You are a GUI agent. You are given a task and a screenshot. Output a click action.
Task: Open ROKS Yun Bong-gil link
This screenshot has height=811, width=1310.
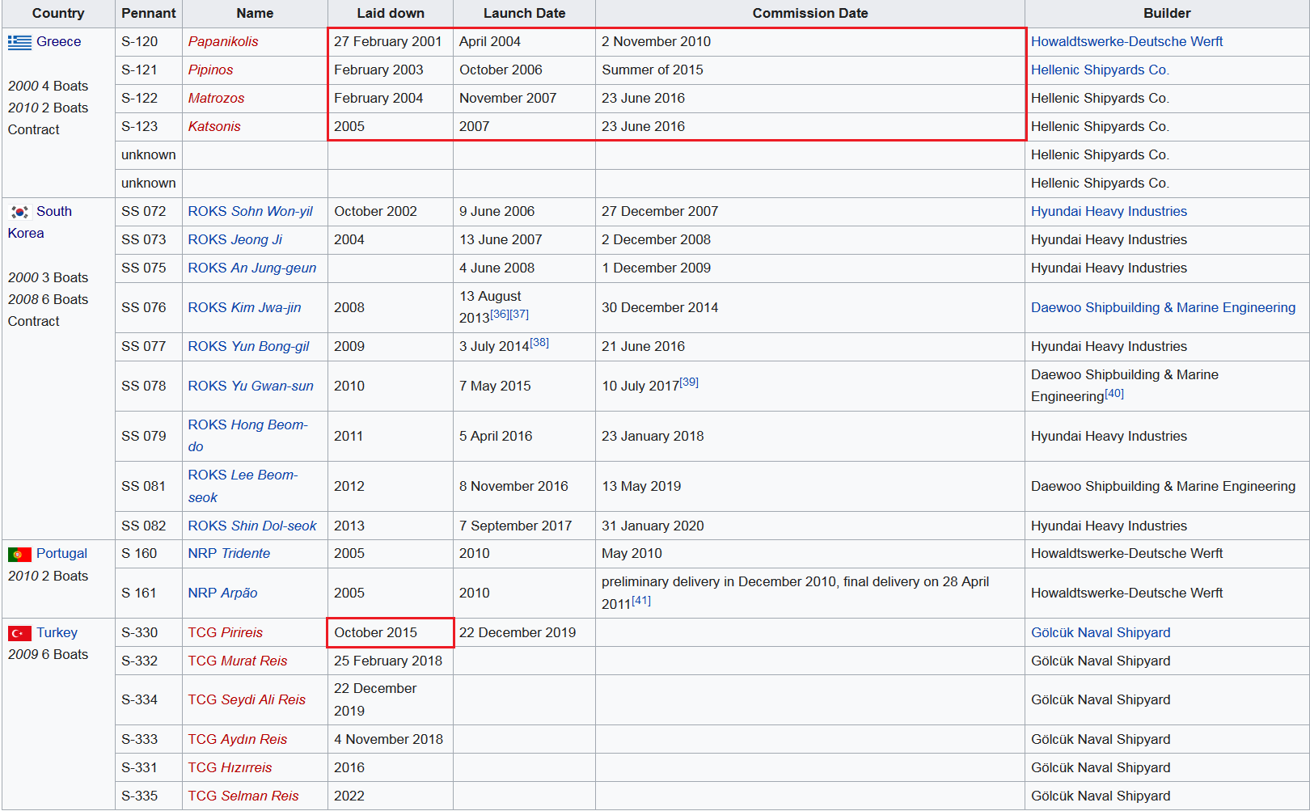coord(248,347)
